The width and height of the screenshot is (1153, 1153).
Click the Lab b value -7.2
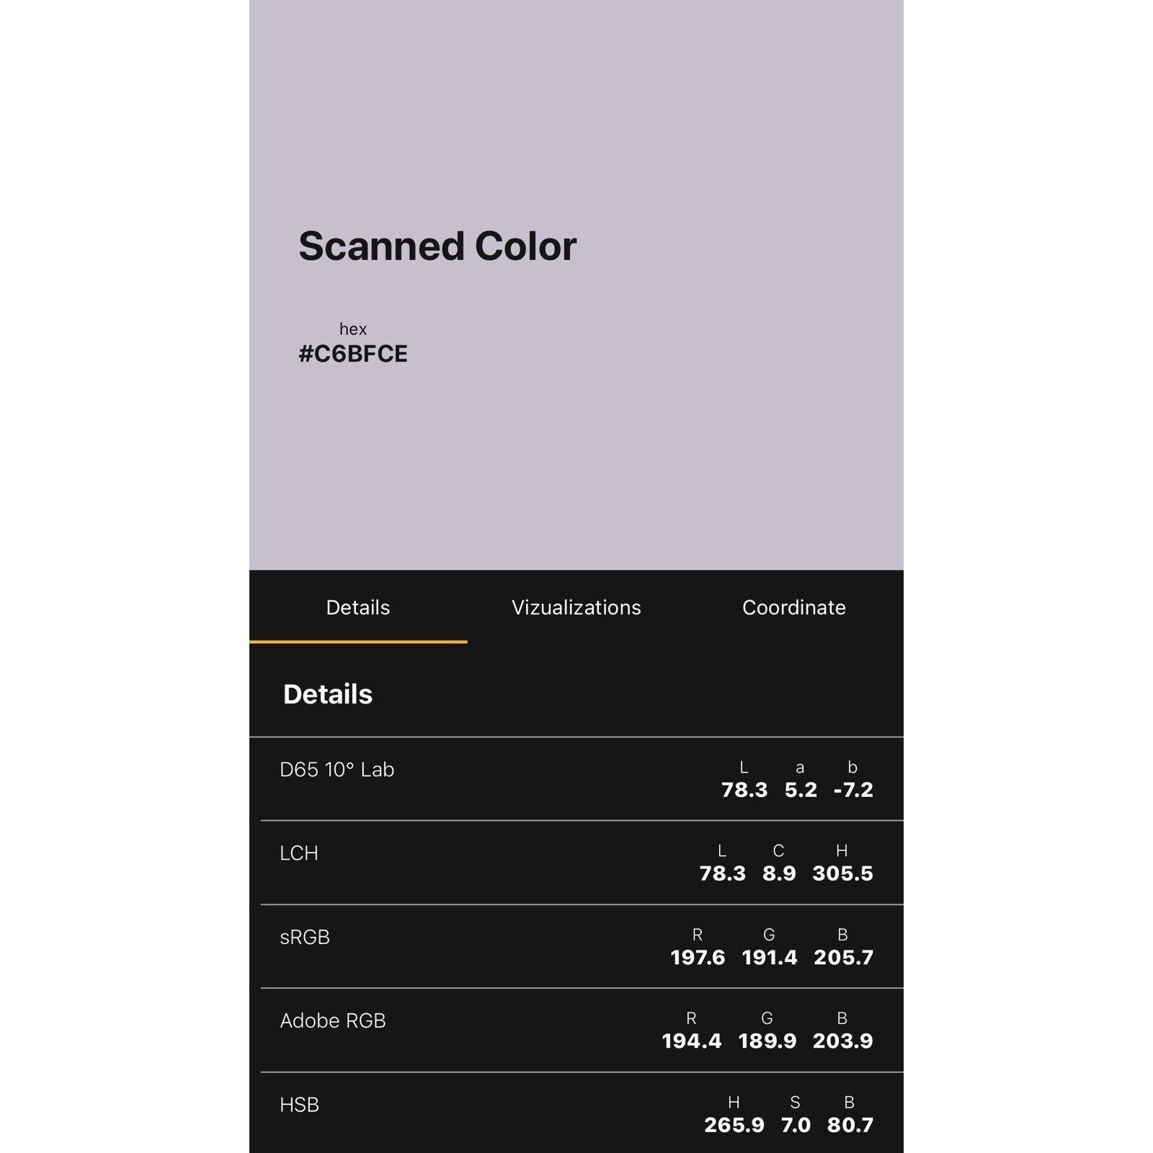(x=853, y=790)
